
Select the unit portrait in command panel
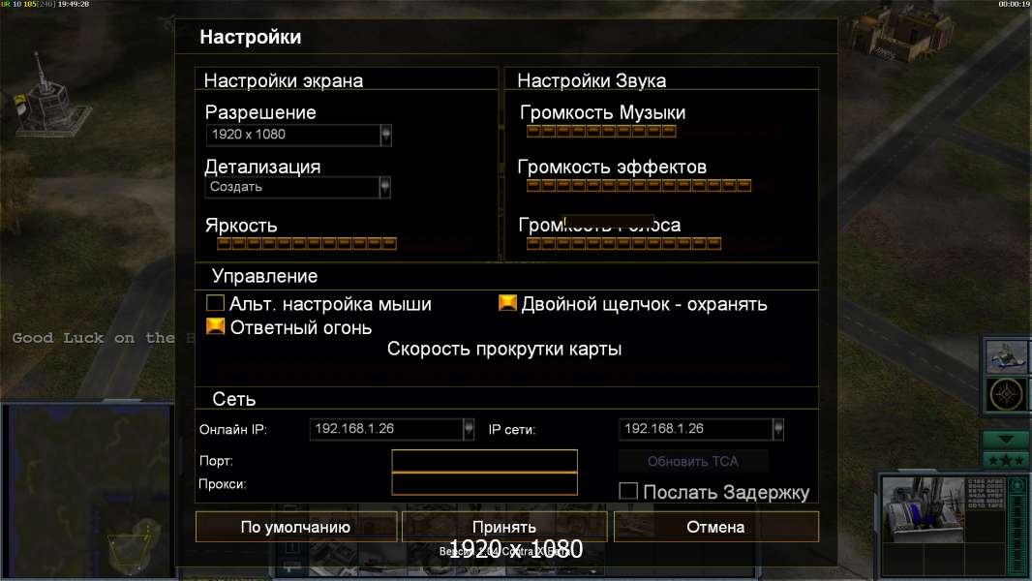point(923,510)
